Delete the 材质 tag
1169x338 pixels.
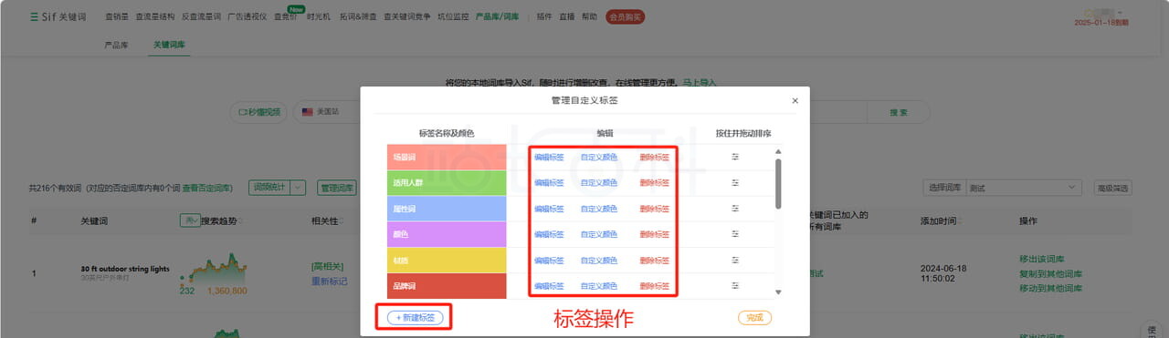(654, 261)
